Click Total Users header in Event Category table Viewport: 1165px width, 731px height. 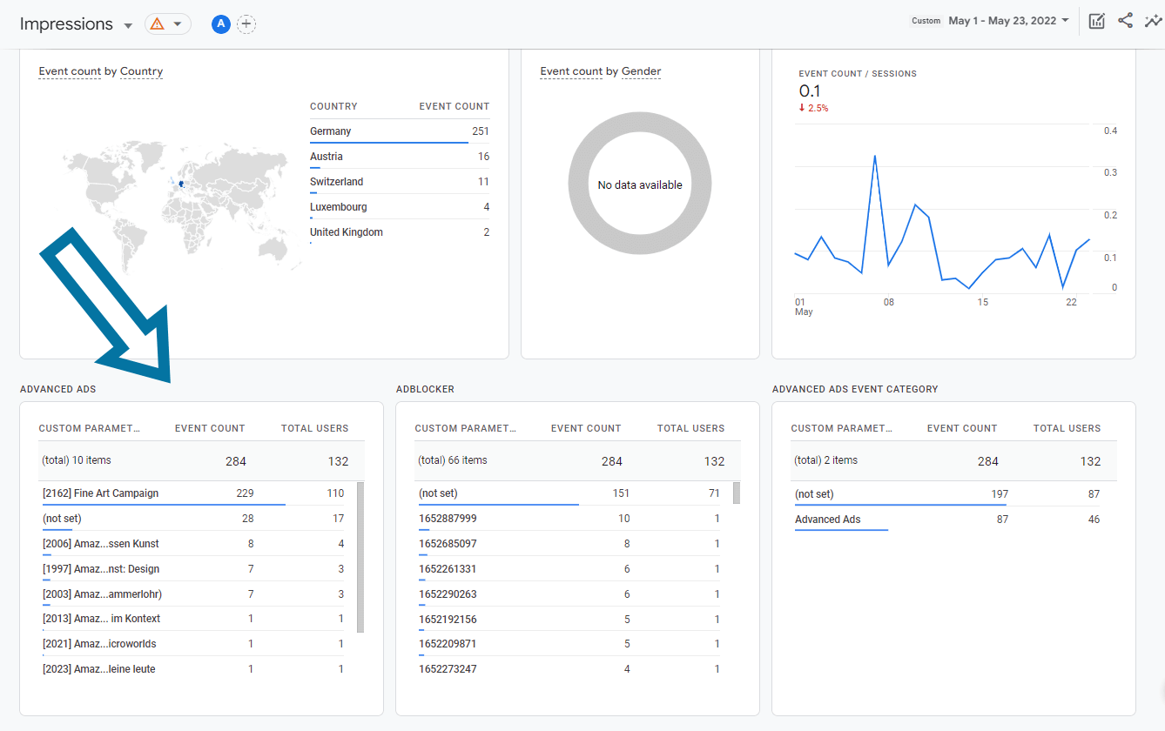[1067, 428]
